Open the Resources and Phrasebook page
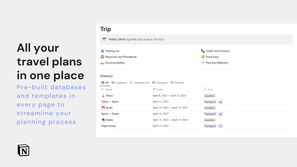Image resolution: width=297 pixels, height=167 pixels. (121, 57)
